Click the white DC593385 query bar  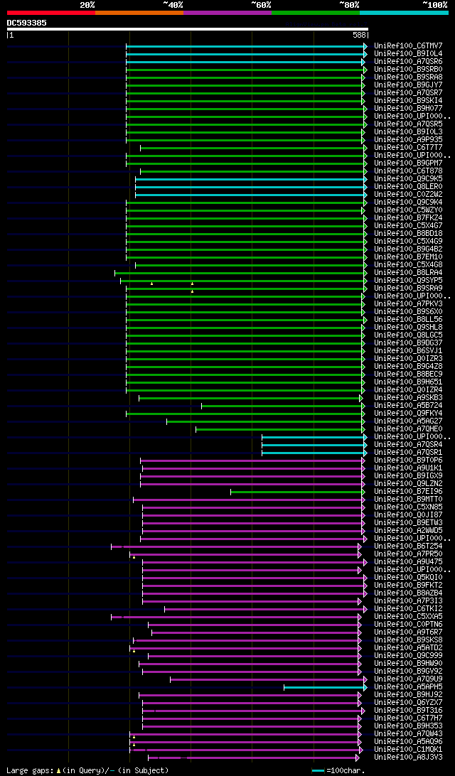(x=187, y=29)
